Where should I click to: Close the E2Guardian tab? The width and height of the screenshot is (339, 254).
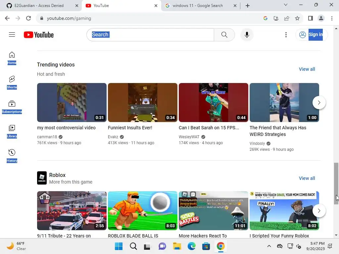(77, 6)
